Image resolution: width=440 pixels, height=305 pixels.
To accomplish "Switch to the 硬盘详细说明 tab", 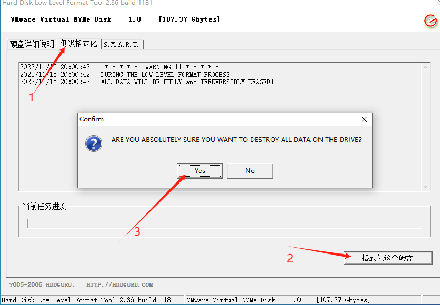I will point(32,44).
